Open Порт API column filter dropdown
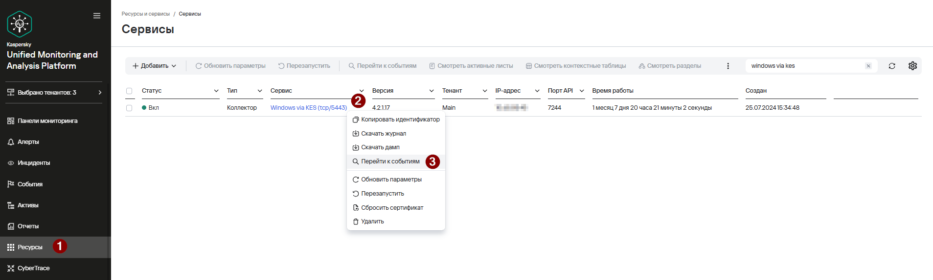 click(582, 91)
